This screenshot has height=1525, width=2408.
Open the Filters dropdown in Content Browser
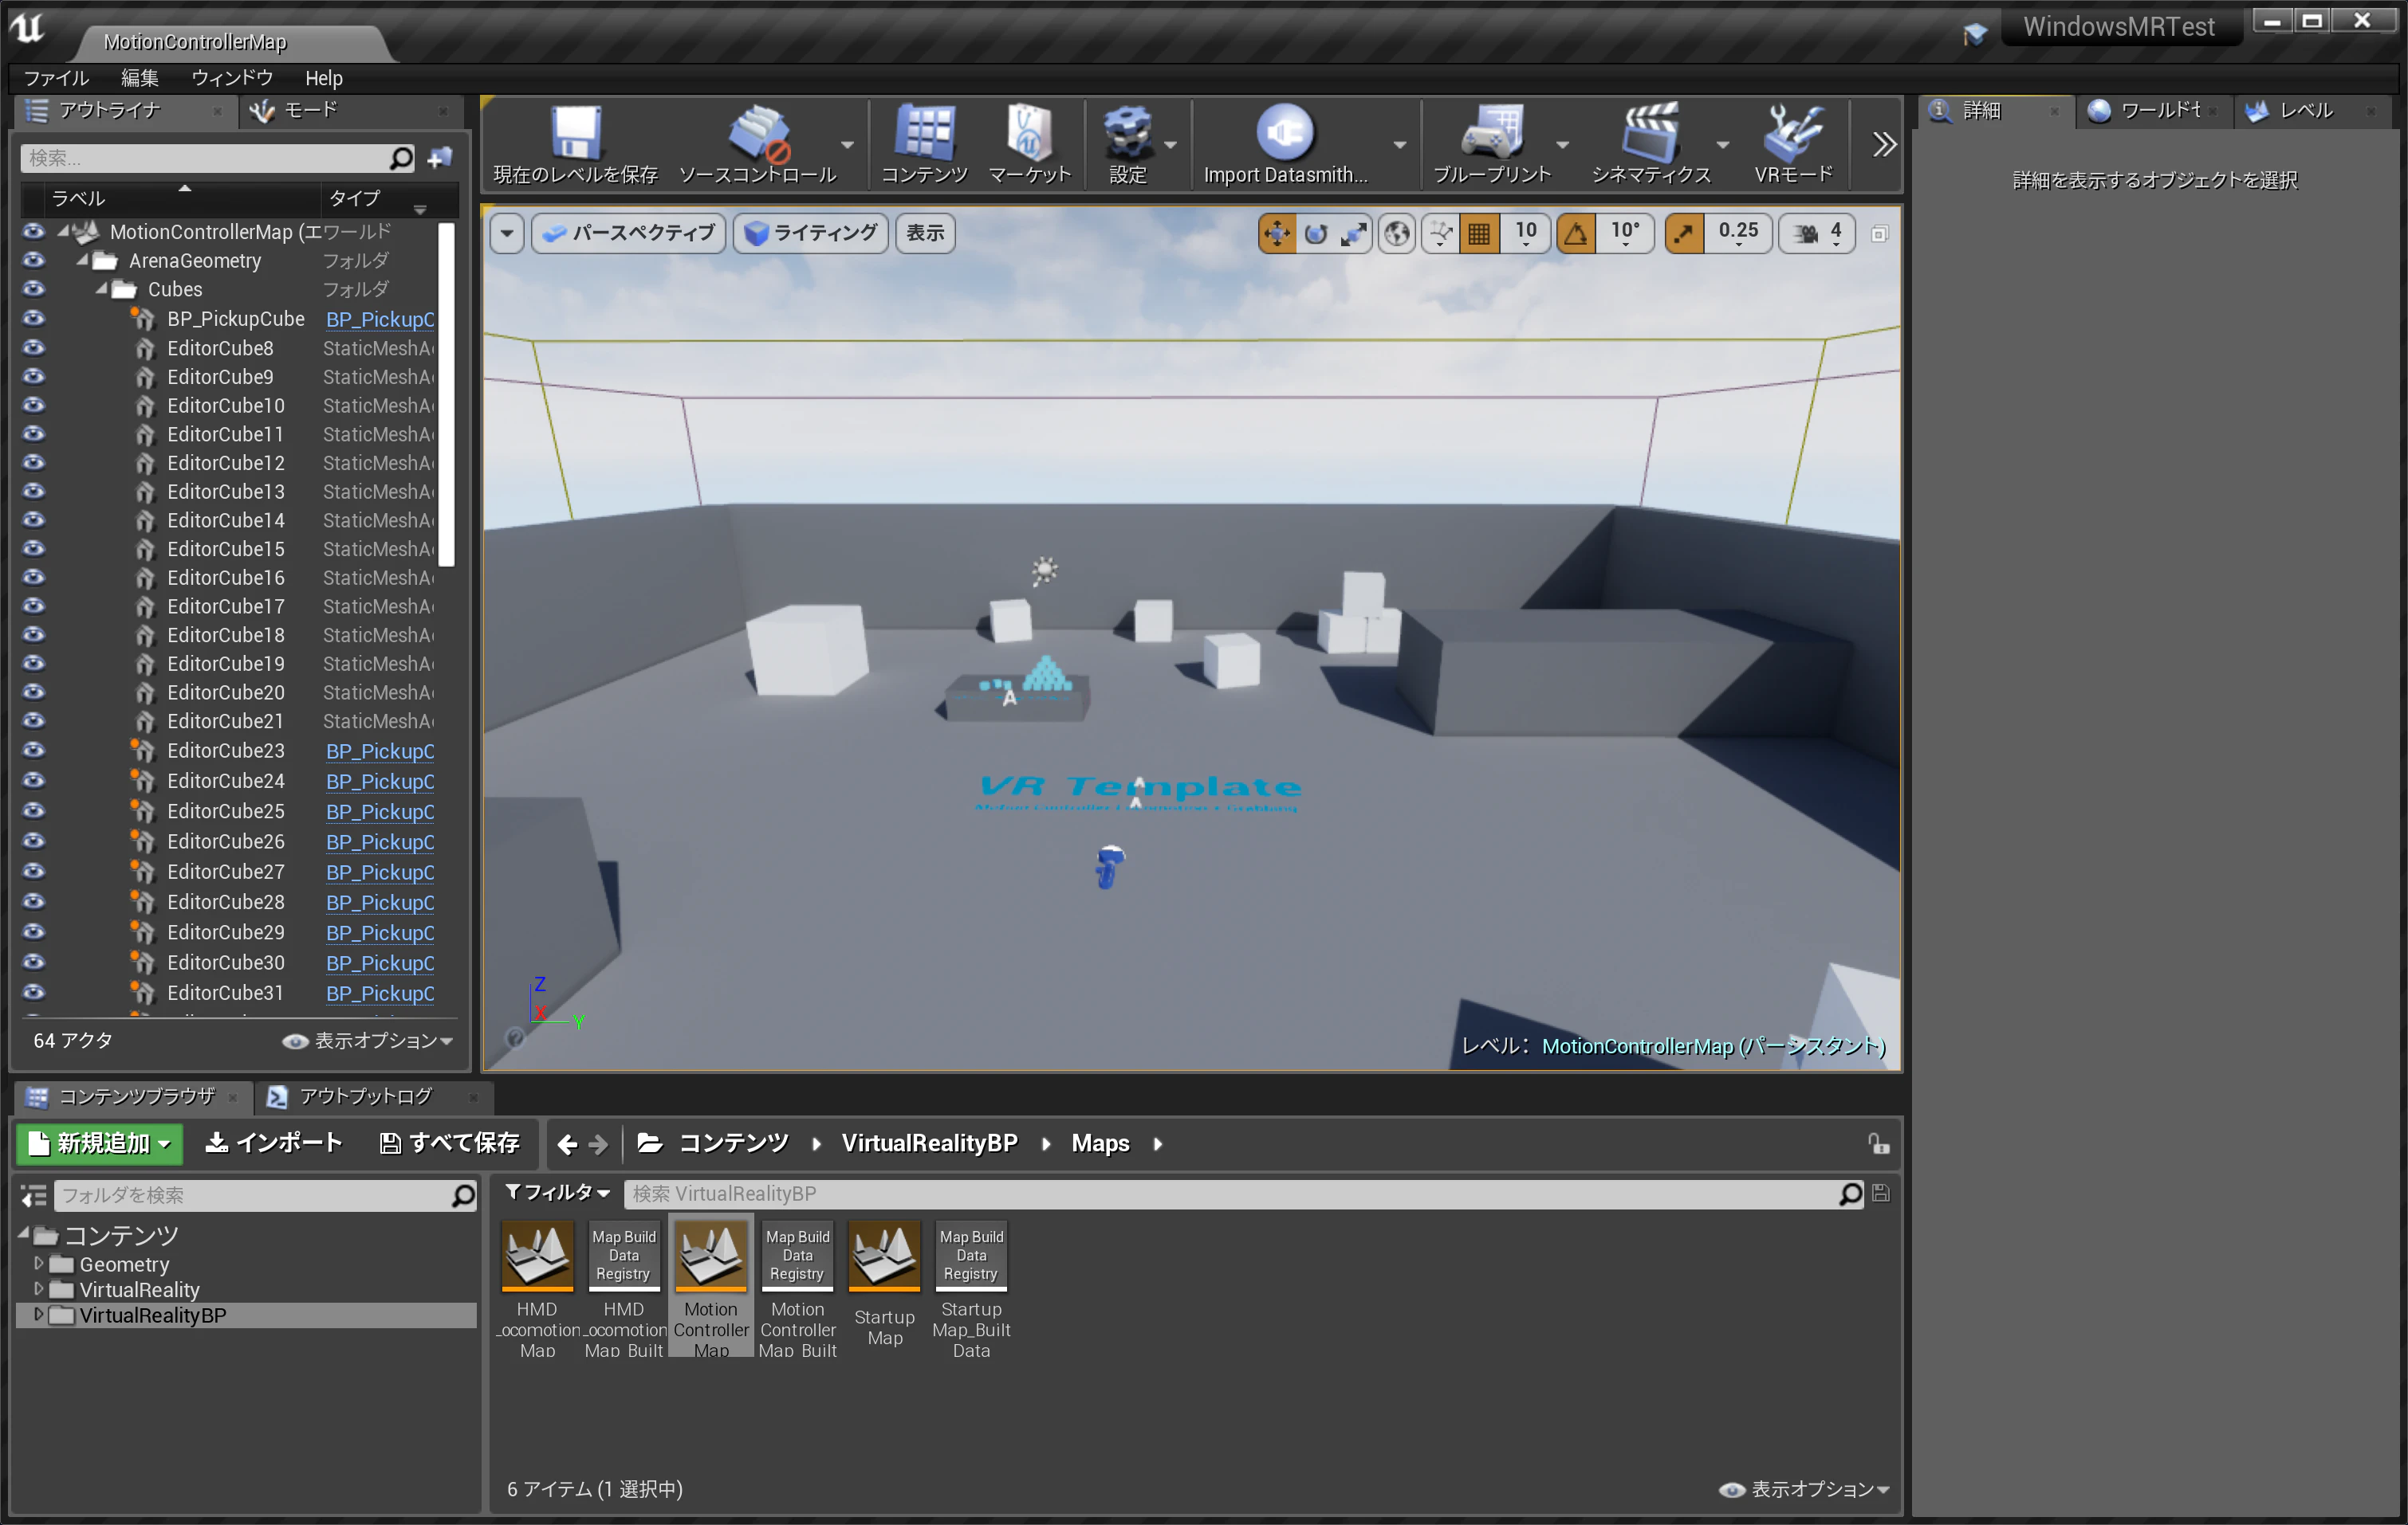(x=557, y=1194)
